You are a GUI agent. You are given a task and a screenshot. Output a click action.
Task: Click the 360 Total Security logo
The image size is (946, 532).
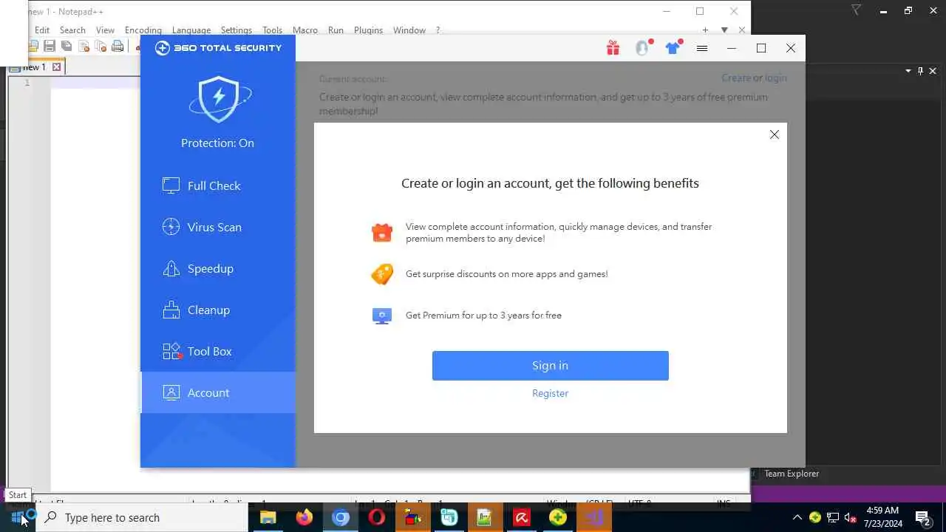click(x=218, y=48)
